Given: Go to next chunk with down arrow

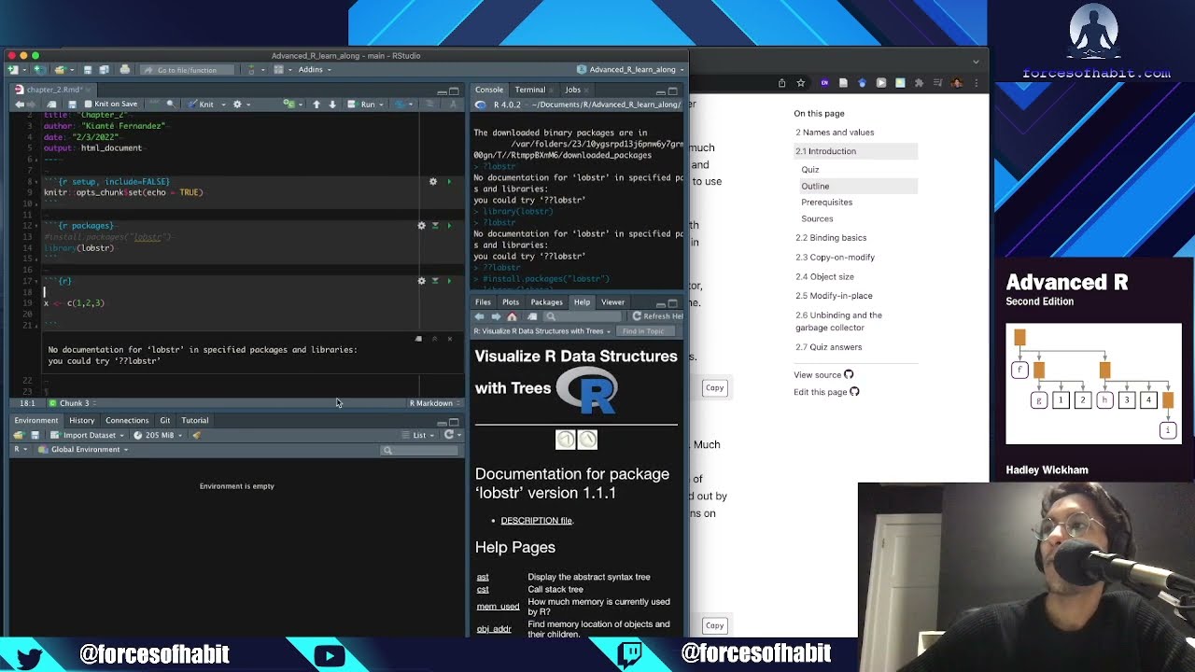Looking at the screenshot, I should pos(332,105).
